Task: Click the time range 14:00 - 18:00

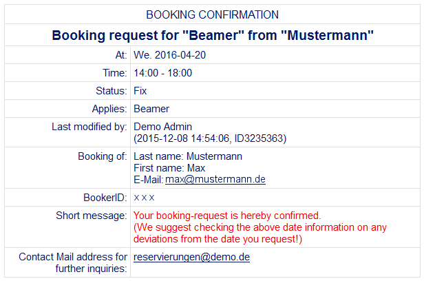Action: 162,73
